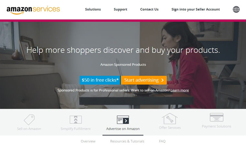Open the Support menu

coord(120,9)
